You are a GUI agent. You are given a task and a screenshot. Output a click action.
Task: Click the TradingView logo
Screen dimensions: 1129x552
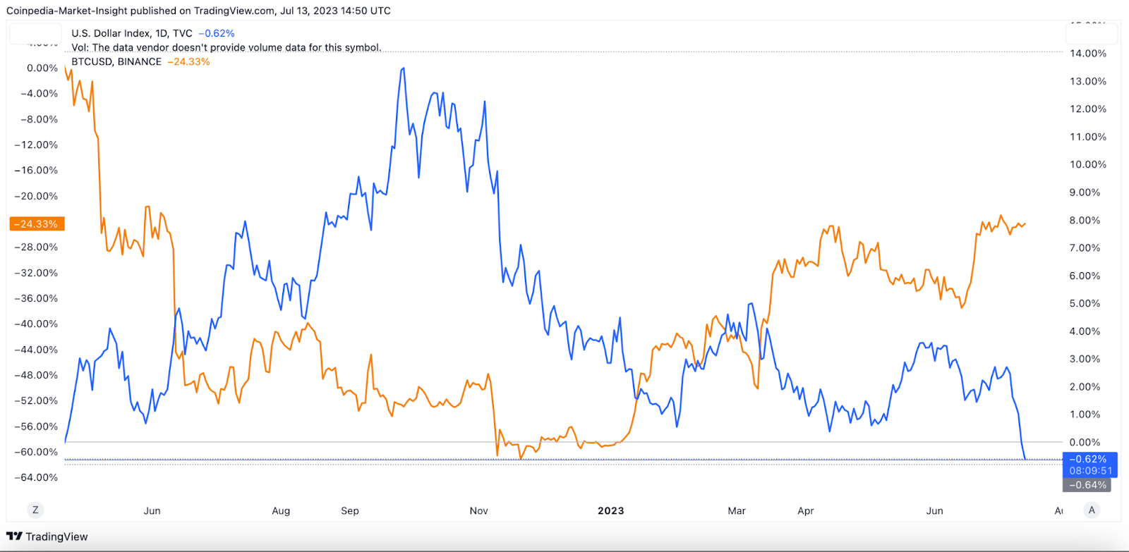click(47, 536)
